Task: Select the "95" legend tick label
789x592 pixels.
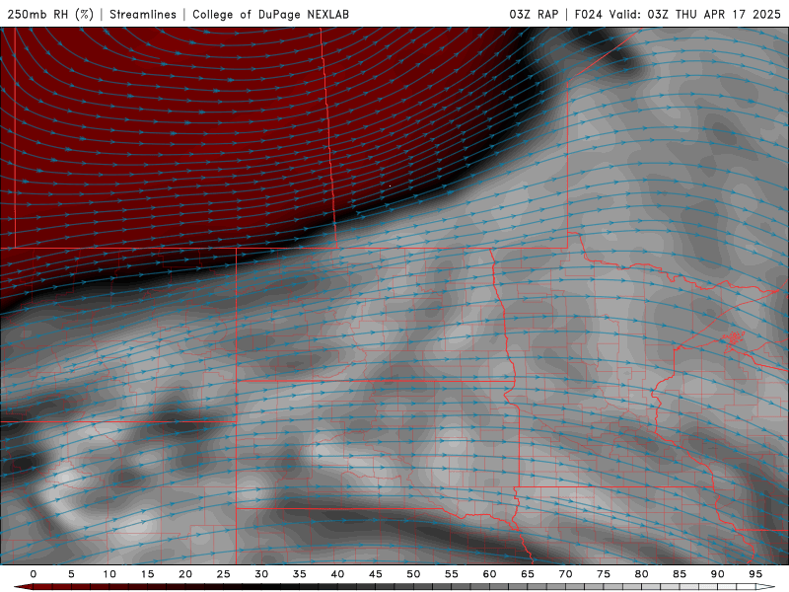Action: 755,574
